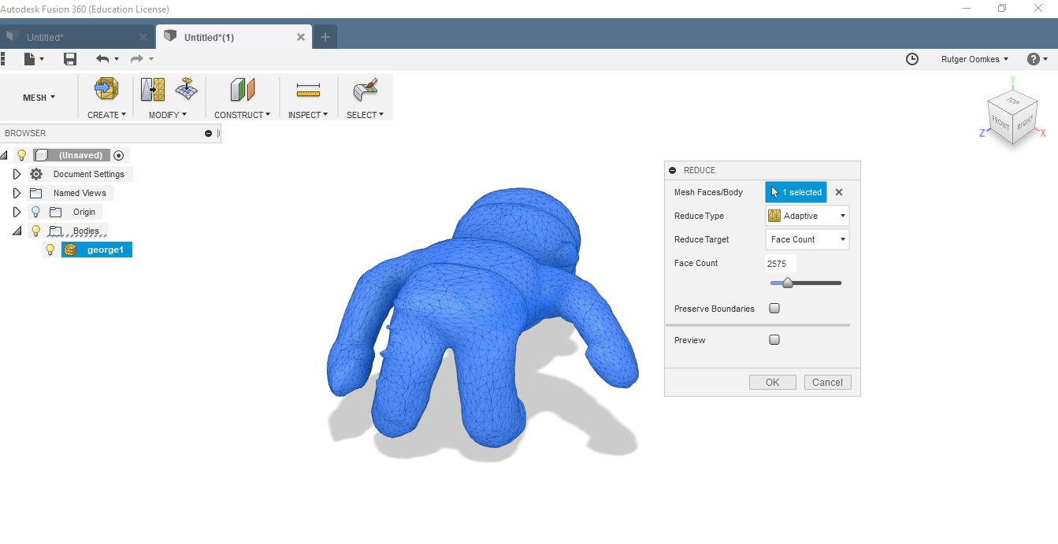Click the Origin folder icon
Viewport: 1058px width, 544px height.
pyautogui.click(x=55, y=212)
